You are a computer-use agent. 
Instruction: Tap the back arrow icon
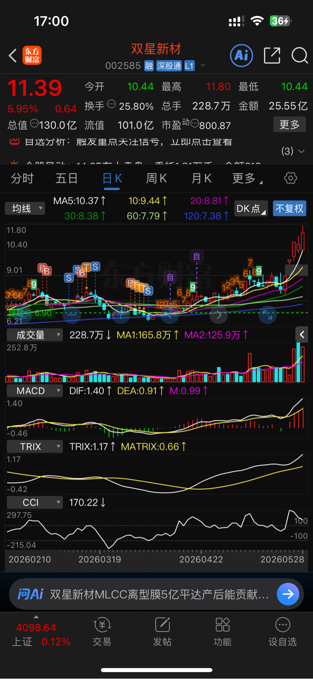pyautogui.click(x=13, y=56)
